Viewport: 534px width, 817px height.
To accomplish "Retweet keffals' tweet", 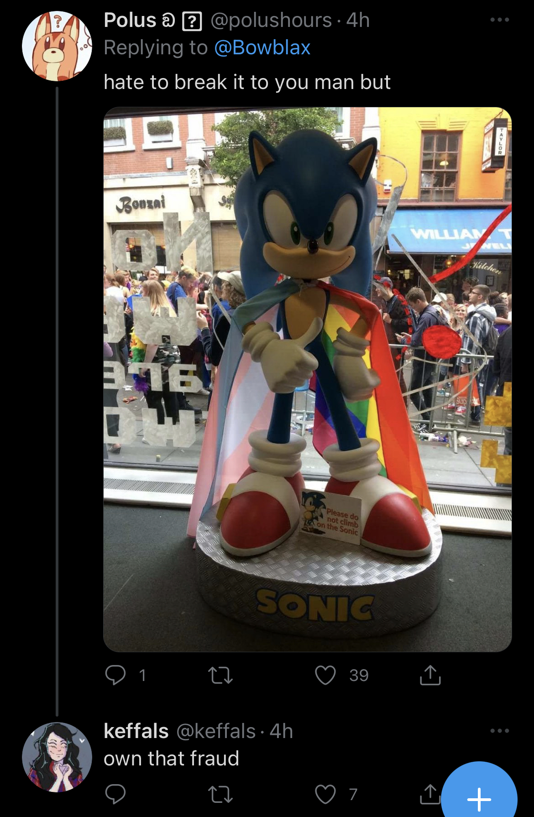I will 220,794.
